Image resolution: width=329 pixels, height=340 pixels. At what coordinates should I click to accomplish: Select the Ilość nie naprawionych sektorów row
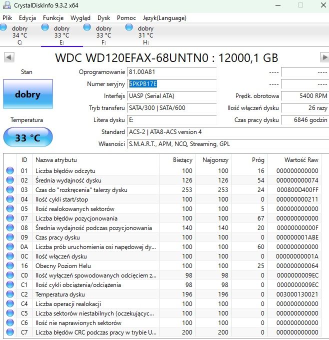point(162,323)
